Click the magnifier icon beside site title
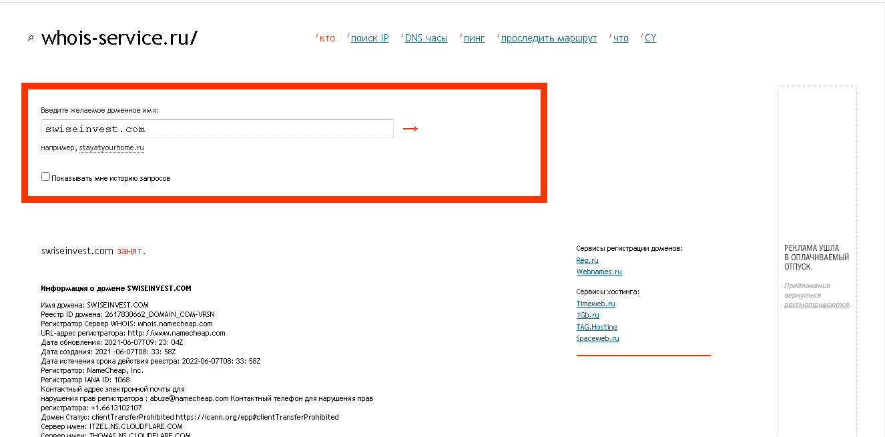This screenshot has width=885, height=437. pos(31,39)
